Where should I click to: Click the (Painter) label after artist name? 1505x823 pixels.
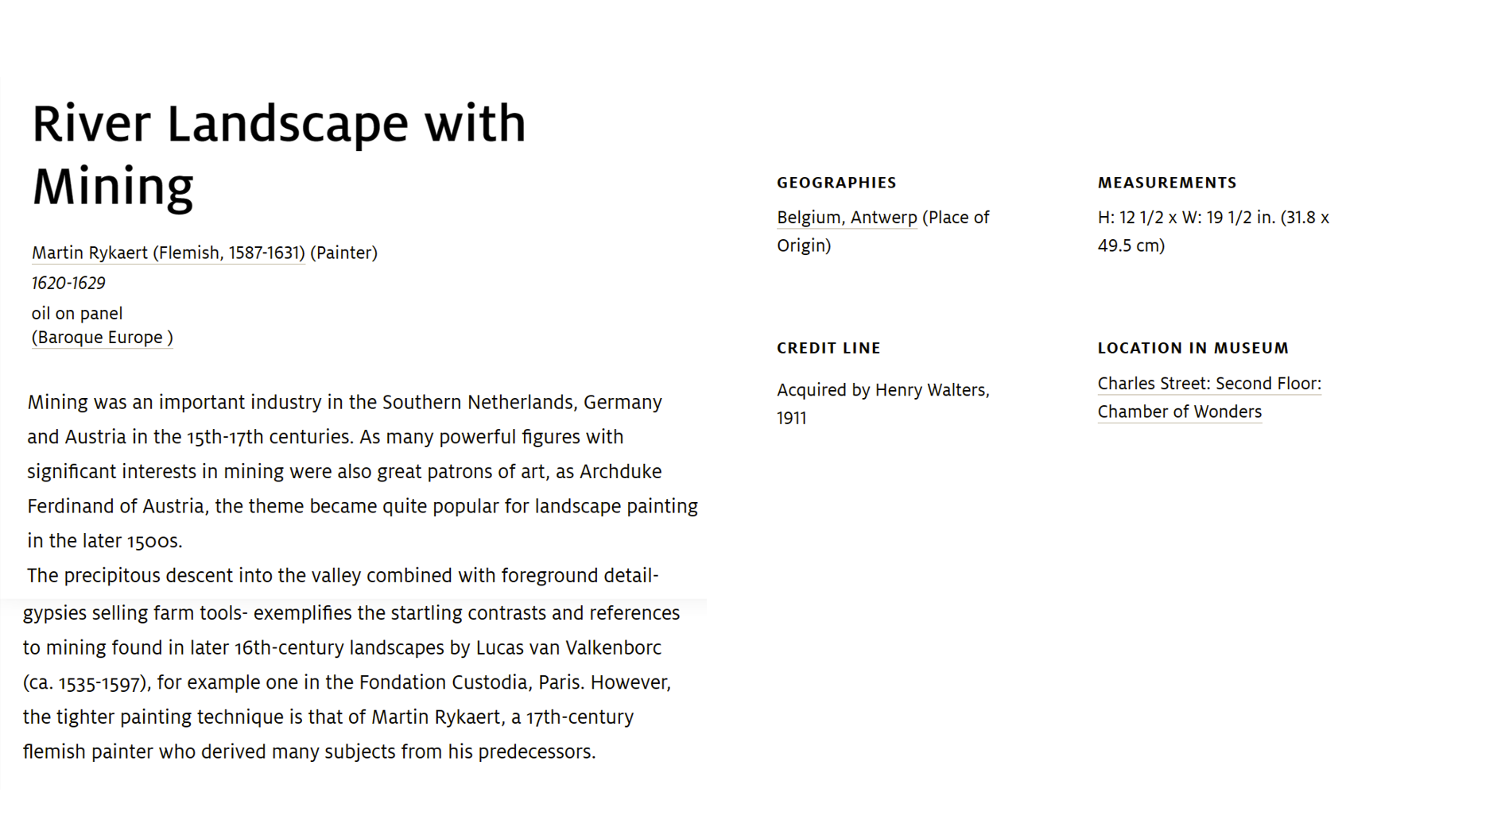click(343, 253)
